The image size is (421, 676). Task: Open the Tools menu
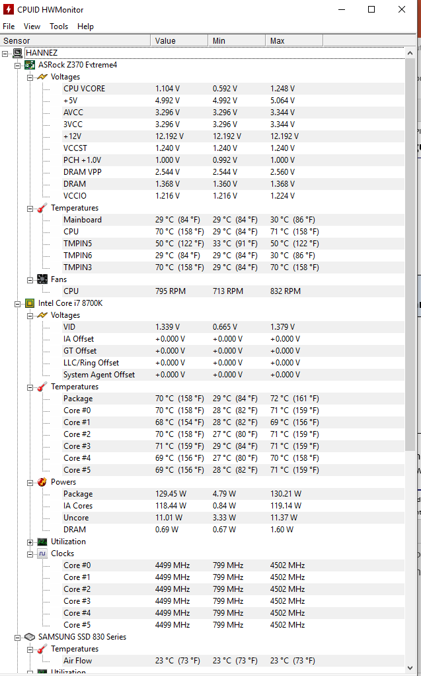tap(59, 26)
